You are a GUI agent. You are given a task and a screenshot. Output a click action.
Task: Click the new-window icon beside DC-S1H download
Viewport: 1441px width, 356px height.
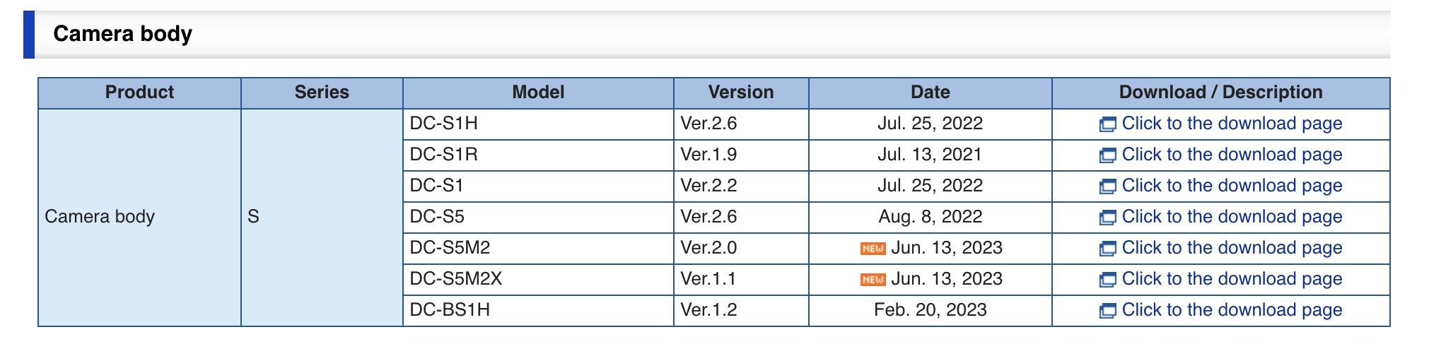[x=1107, y=125]
